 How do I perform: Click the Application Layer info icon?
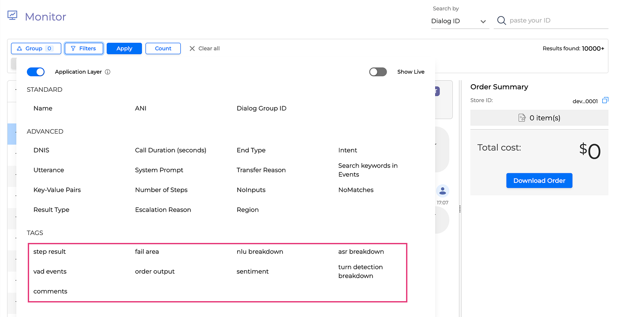click(108, 72)
